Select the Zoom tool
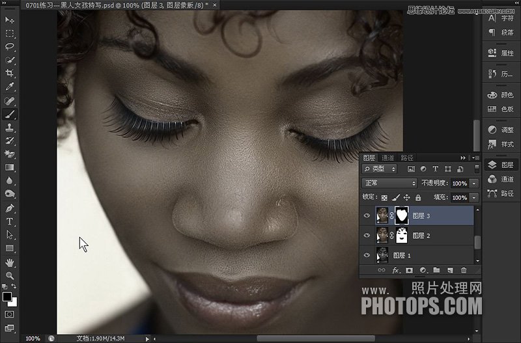Viewport: 521px width, 343px height. coord(10,275)
